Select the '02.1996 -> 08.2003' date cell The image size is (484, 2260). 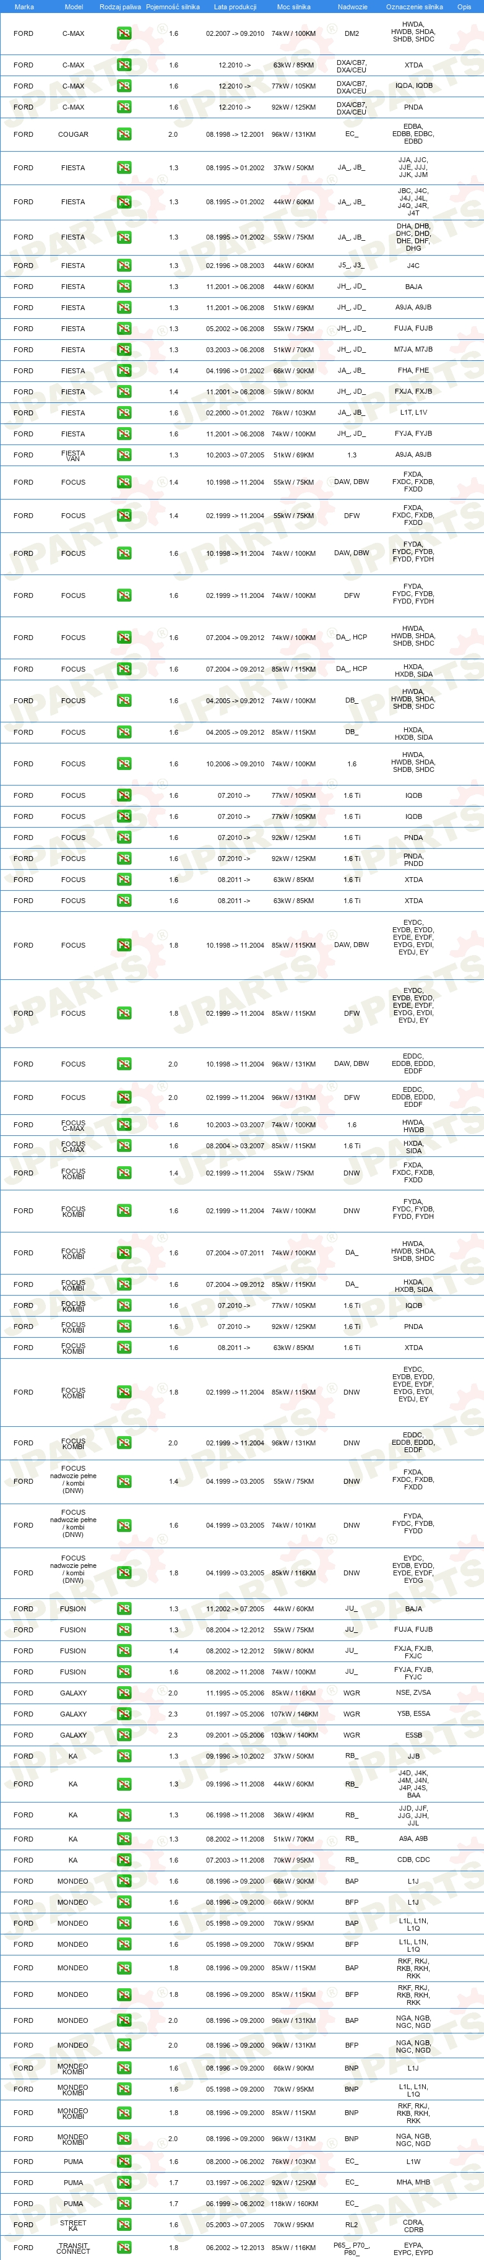pyautogui.click(x=235, y=266)
